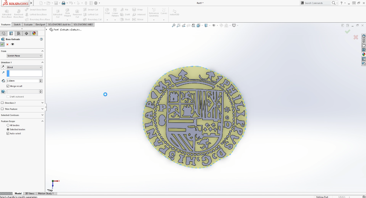This screenshot has height=198, width=366.
Task: Open Design Library icon in task pane
Action: pos(364,41)
